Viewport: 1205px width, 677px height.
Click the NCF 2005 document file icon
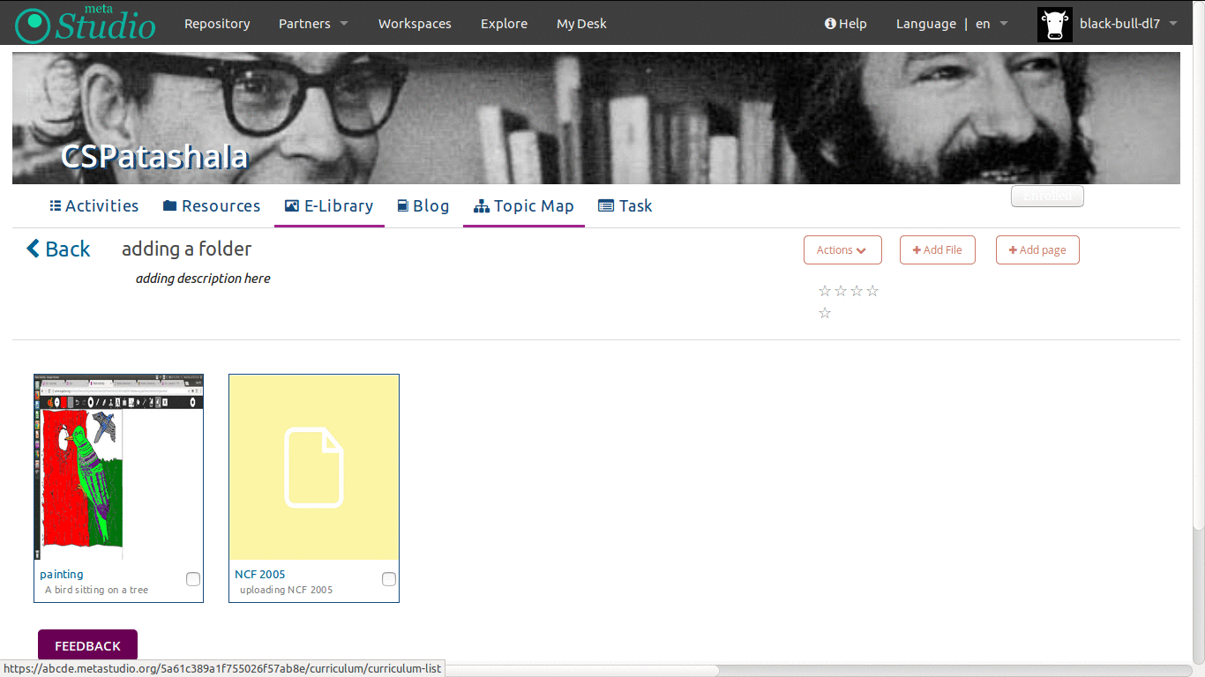pyautogui.click(x=313, y=467)
